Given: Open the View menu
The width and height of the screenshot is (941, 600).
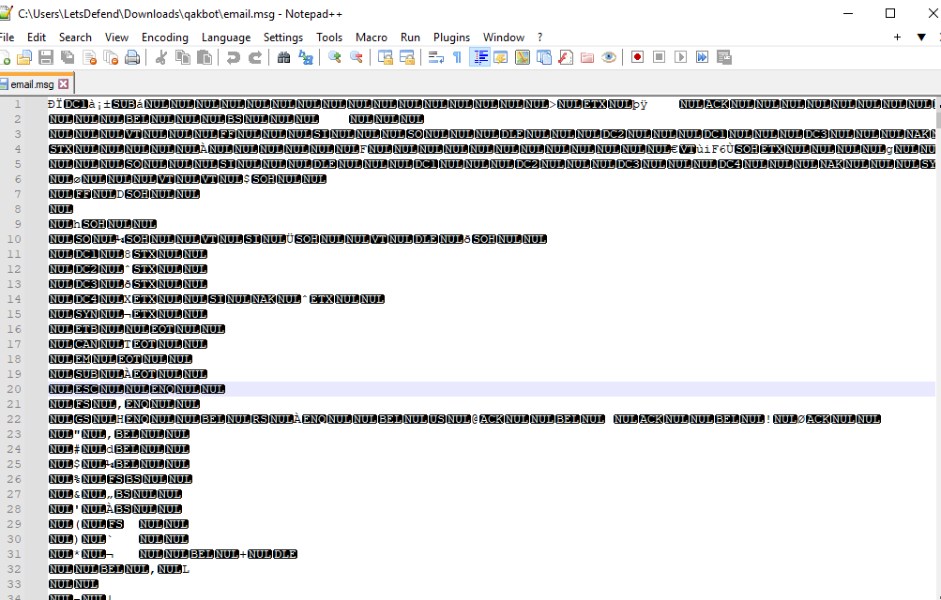Looking at the screenshot, I should click(116, 37).
